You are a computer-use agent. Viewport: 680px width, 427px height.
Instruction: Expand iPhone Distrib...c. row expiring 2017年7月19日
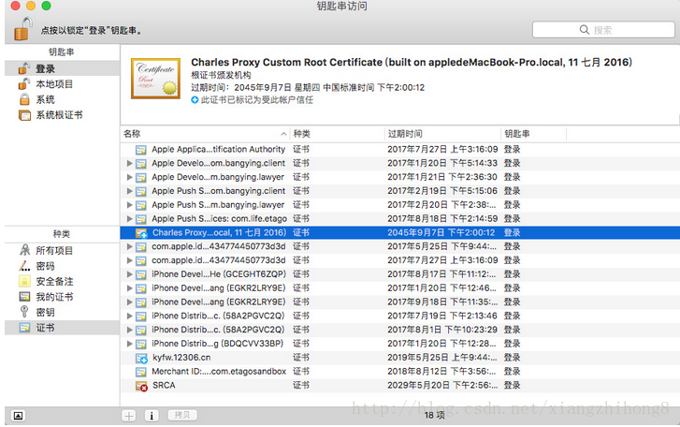pos(129,316)
